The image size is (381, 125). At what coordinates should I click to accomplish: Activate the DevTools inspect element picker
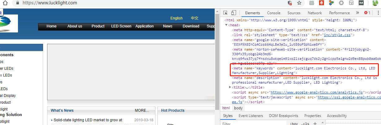[x=226, y=13]
